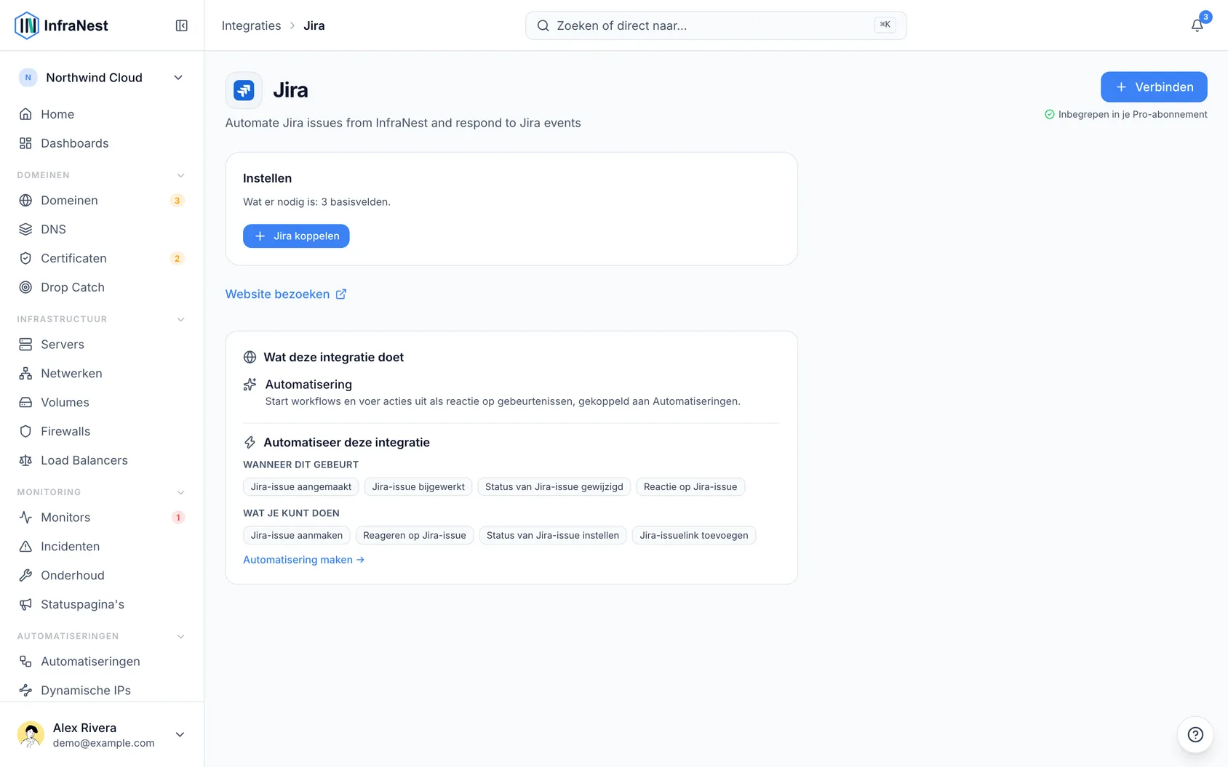Open the Automatisering maken link
This screenshot has width=1228, height=767.
point(304,560)
